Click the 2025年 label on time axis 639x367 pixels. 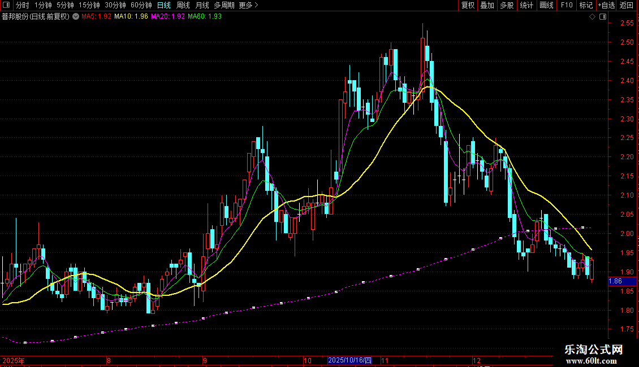tap(14, 360)
